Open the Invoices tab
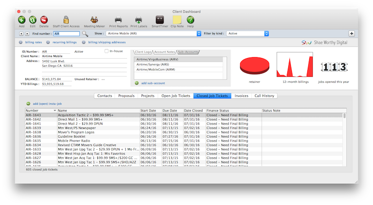 (x=241, y=96)
